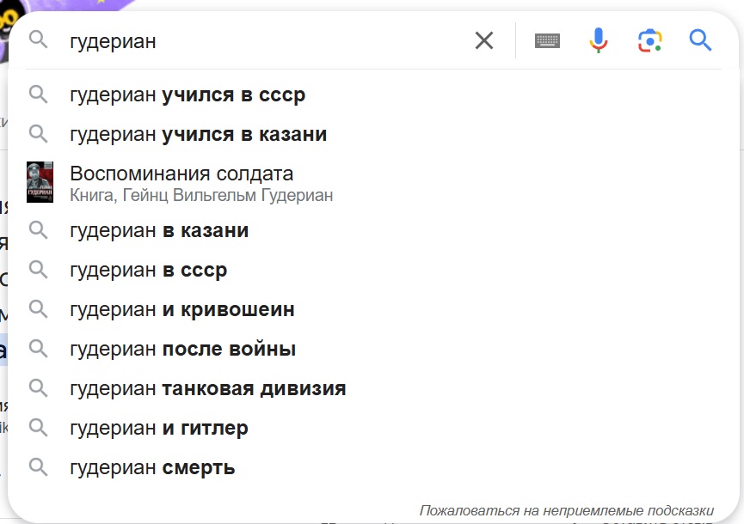Click magnifier icon beside гудериан смерть

click(39, 467)
